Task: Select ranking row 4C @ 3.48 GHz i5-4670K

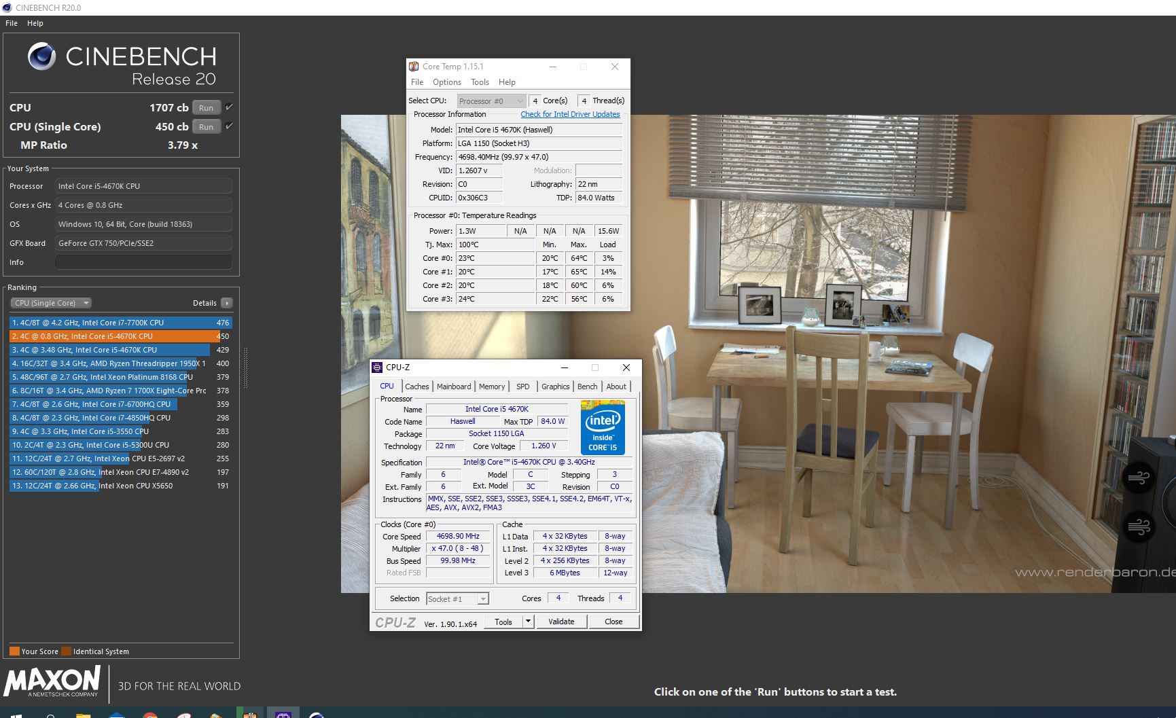Action: (x=120, y=350)
